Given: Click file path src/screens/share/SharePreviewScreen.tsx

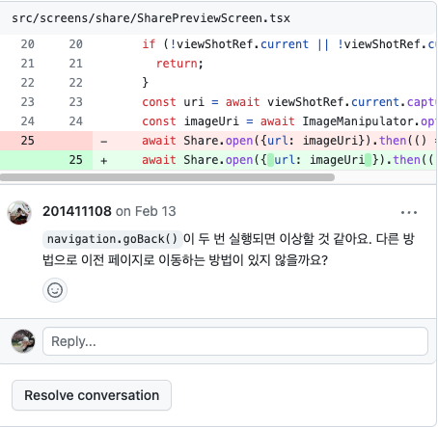Looking at the screenshot, I should click(x=151, y=18).
